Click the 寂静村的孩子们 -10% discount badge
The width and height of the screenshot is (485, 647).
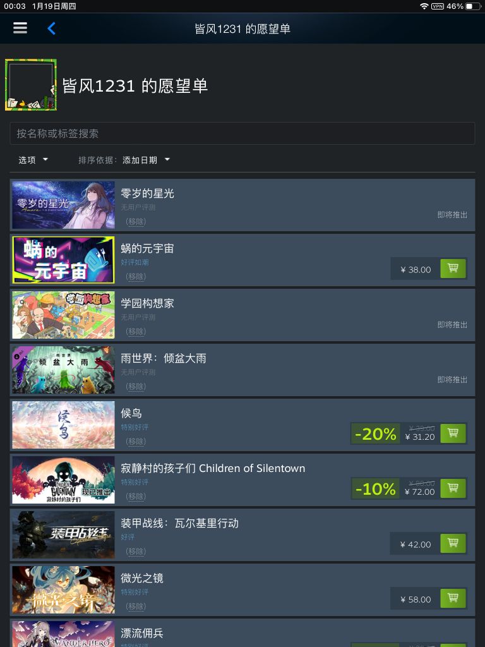[375, 489]
